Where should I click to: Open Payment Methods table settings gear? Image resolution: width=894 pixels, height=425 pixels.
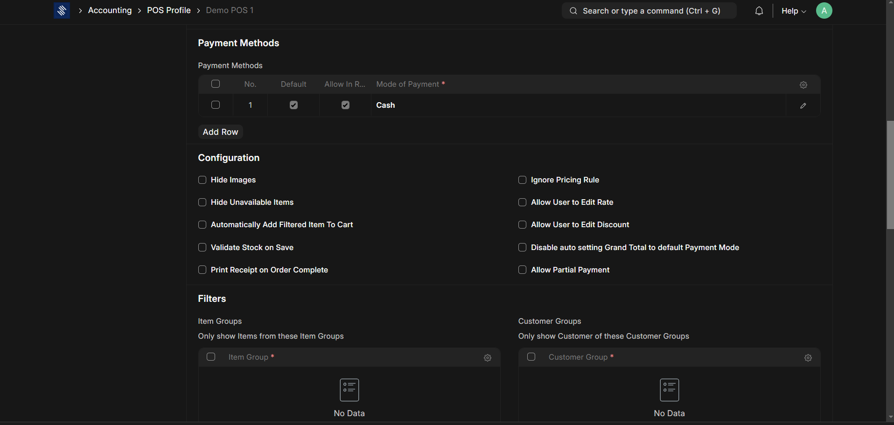(803, 85)
